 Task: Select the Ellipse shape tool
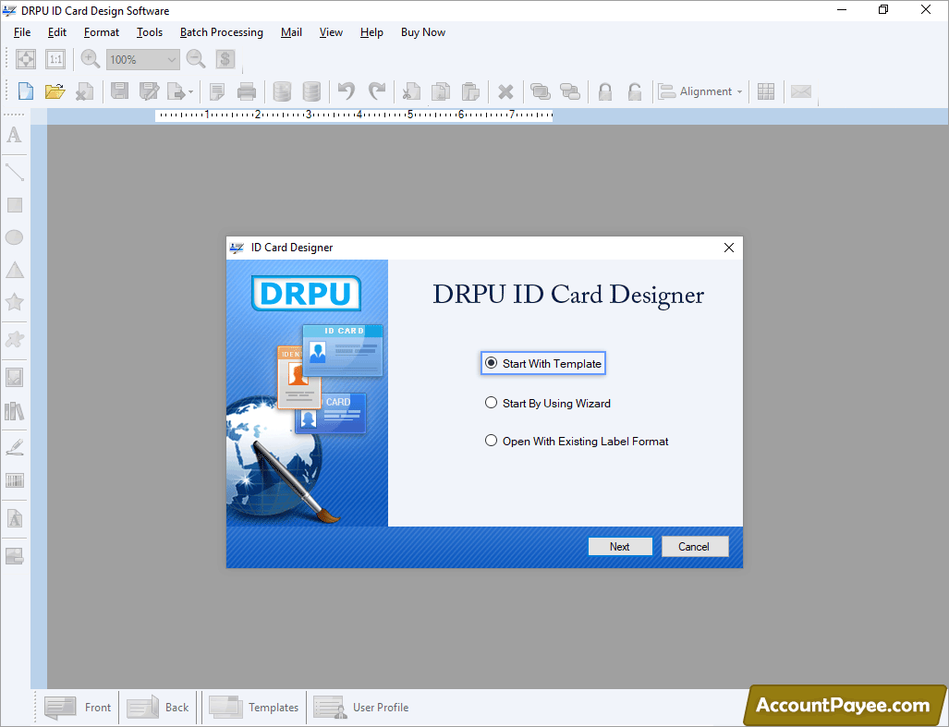(15, 237)
